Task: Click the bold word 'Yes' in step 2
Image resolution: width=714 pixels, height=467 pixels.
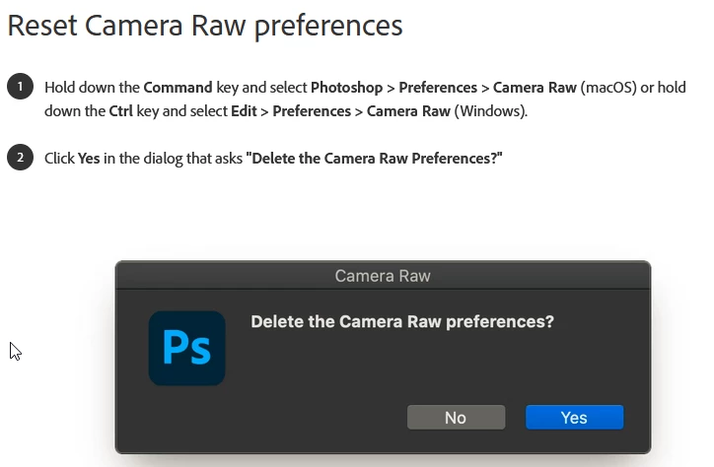Action: coord(90,158)
